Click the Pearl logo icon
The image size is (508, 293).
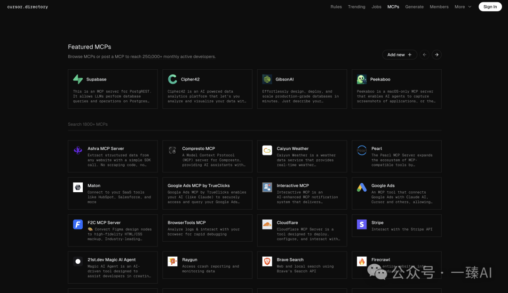pos(362,150)
